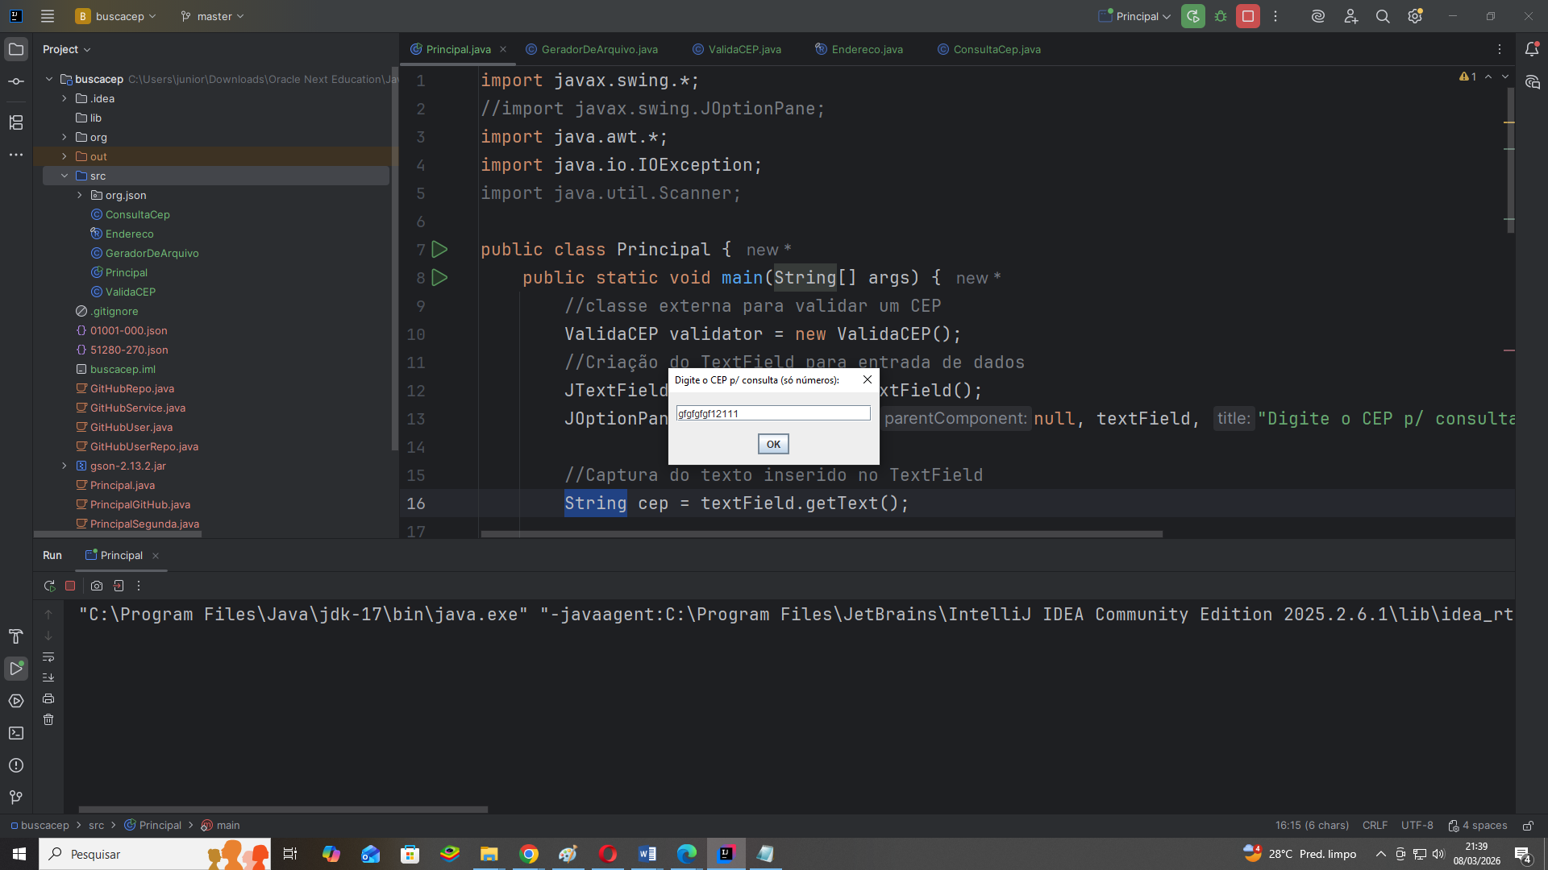Open the IDE settings gear icon
Screen dimensions: 1548x870
coord(1415,16)
